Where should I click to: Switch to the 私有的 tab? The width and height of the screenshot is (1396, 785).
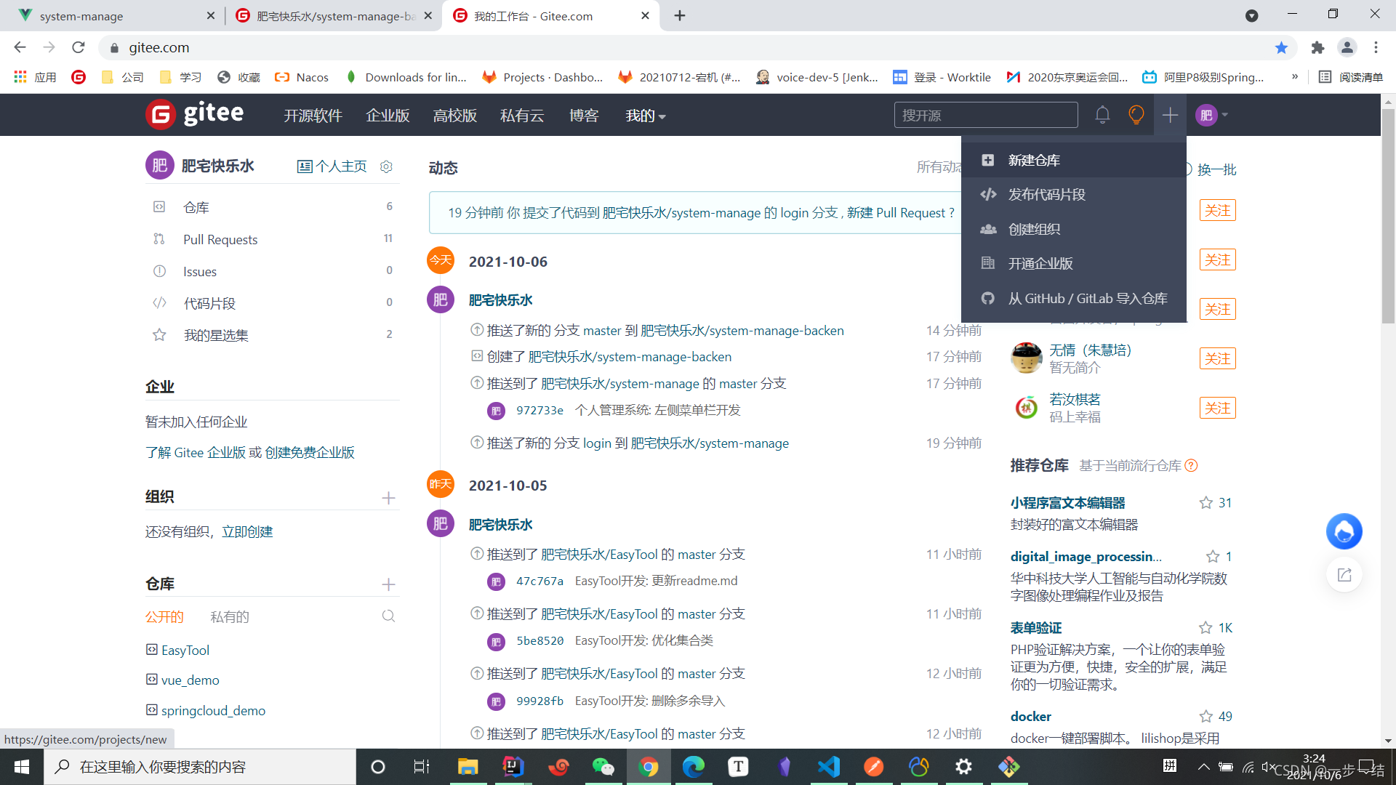pyautogui.click(x=229, y=616)
